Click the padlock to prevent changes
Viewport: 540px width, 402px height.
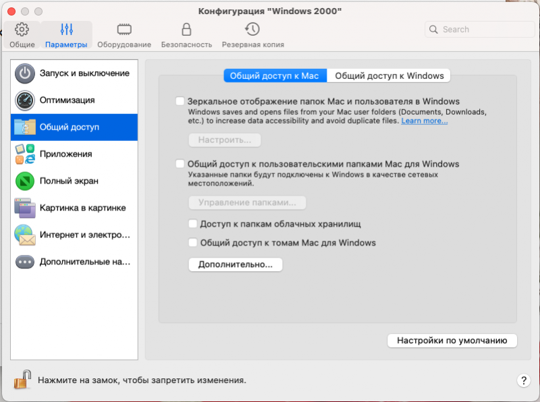tap(22, 379)
